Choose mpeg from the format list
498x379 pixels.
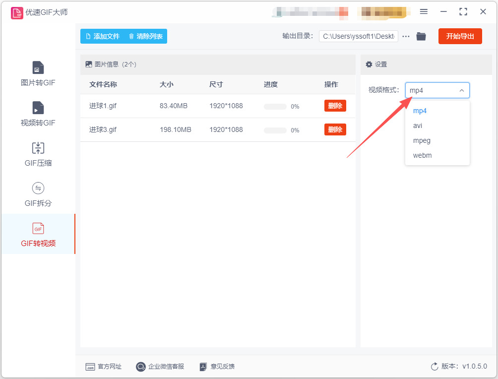(x=437, y=141)
